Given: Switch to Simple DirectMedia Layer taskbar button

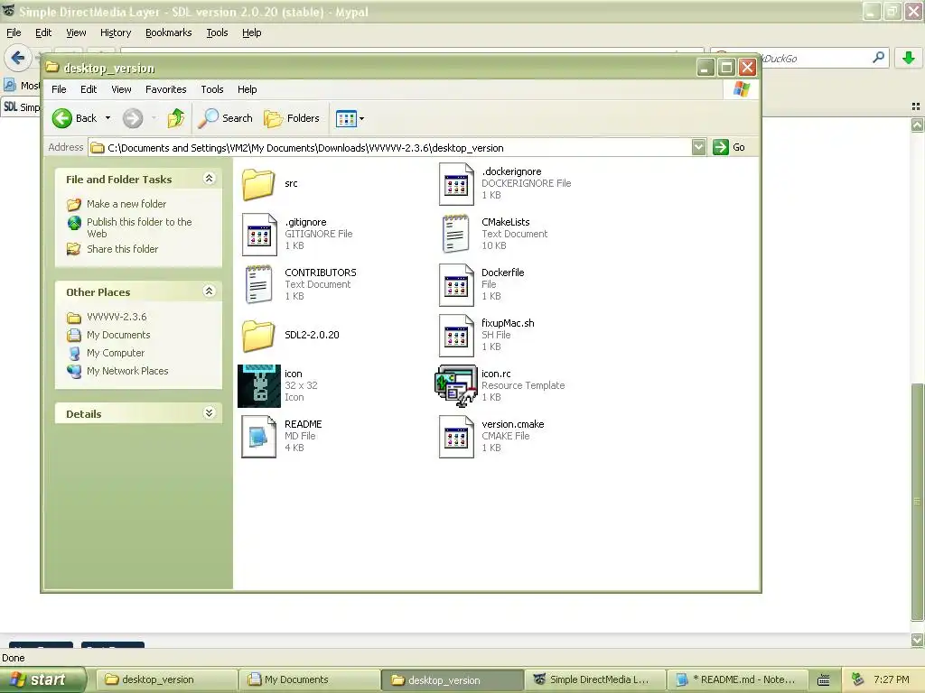Looking at the screenshot, I should tap(595, 680).
